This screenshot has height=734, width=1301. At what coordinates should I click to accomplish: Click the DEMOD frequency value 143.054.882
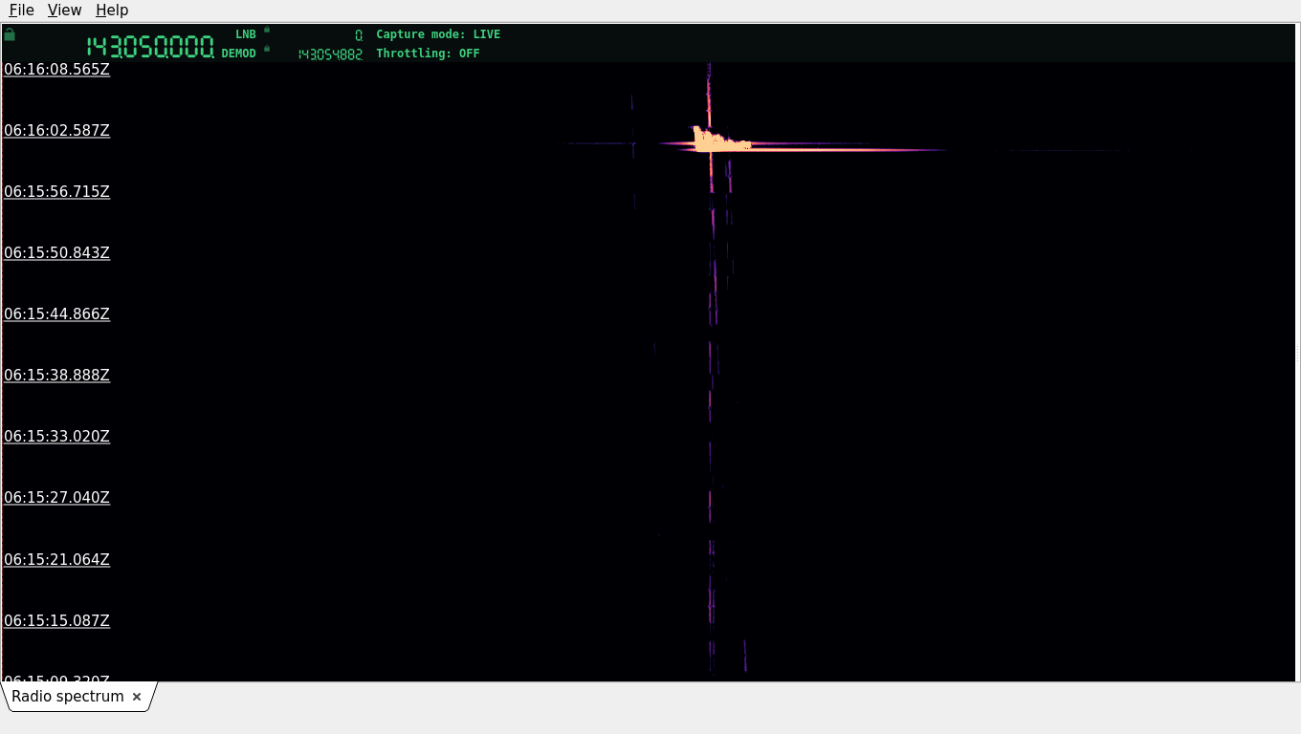click(330, 54)
